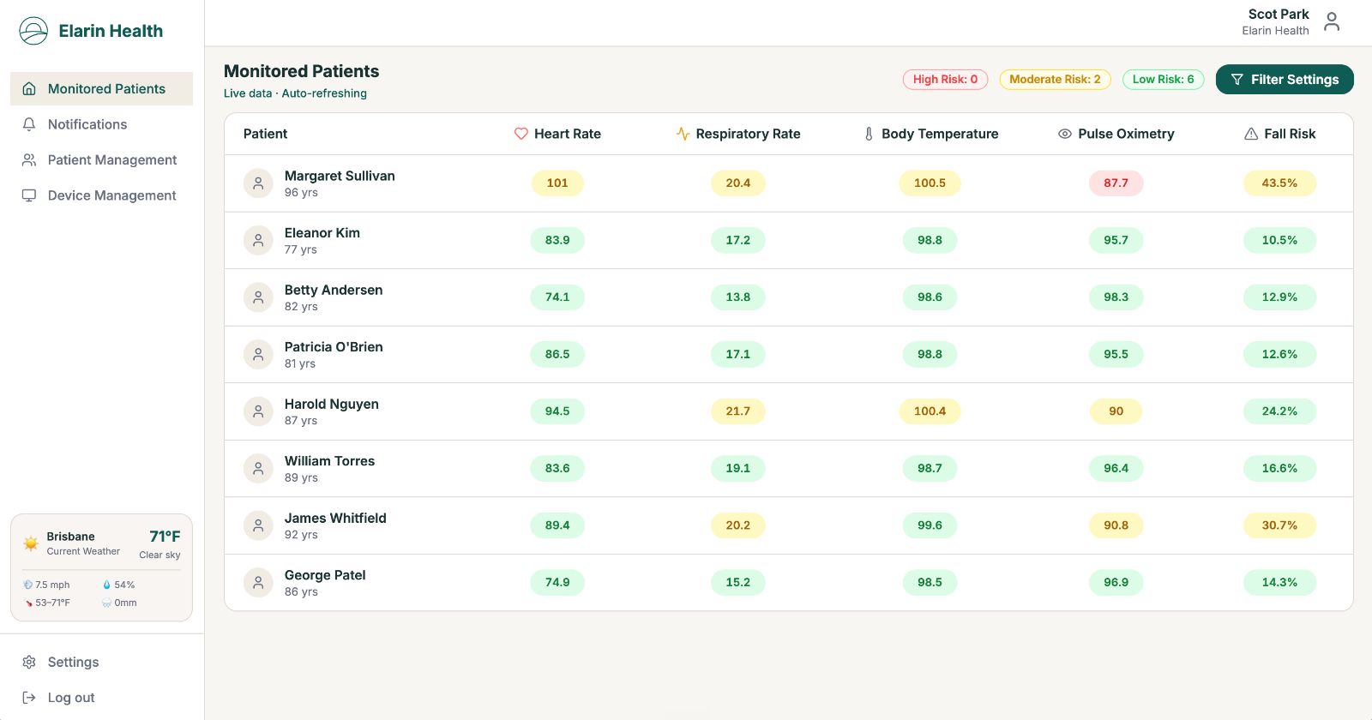Screen dimensions: 1372x720
Task: Click Patricia O'Brien's respiratory rate 17.1
Action: 737,354
